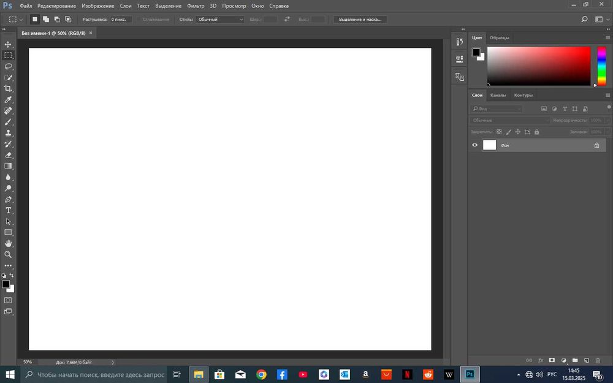Select the Horizontal Type tool

coord(8,210)
